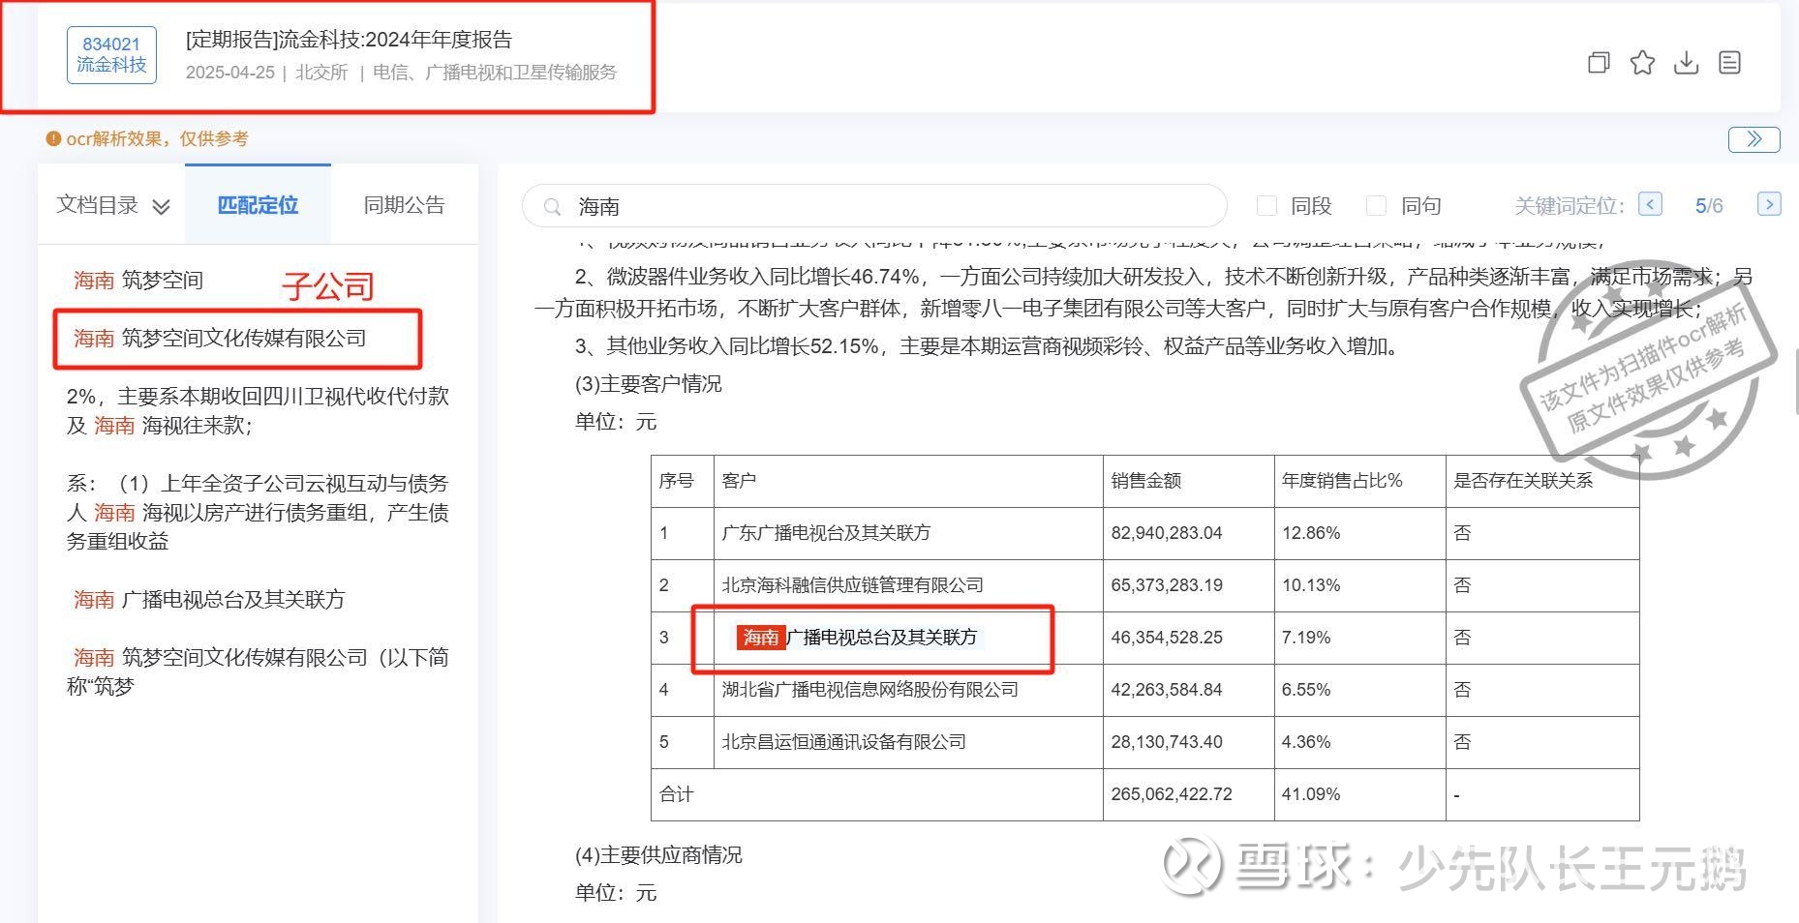Viewport: 1799px width, 923px height.
Task: Click the industry tag 电信、广播电视和卫星传输服务
Action: [495, 73]
